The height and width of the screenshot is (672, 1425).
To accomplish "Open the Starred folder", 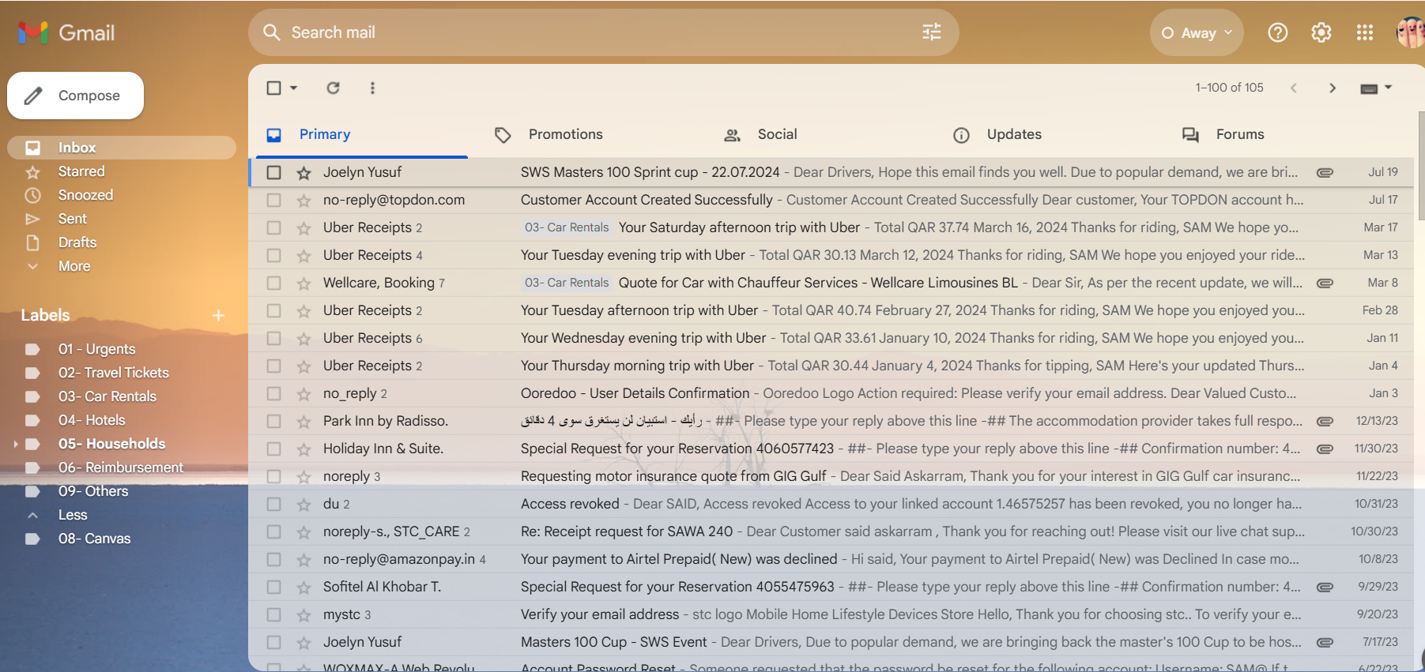I will click(81, 171).
